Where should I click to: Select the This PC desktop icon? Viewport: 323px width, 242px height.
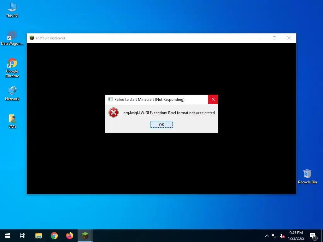pyautogui.click(x=12, y=10)
